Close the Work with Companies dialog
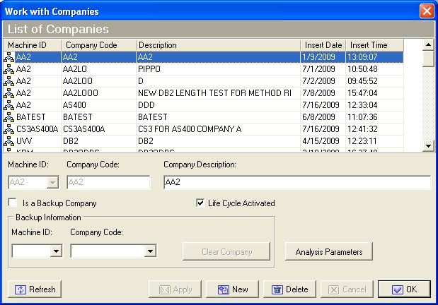This screenshot has height=305, width=438. point(427,11)
